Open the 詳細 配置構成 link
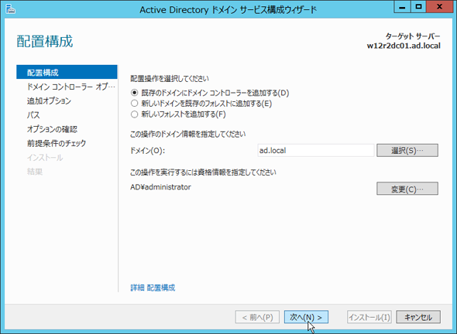The height and width of the screenshot is (334, 457). 153,288
